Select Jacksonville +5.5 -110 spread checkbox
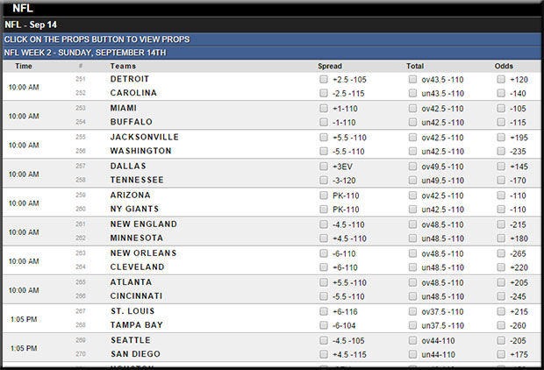544x370 pixels. 324,138
